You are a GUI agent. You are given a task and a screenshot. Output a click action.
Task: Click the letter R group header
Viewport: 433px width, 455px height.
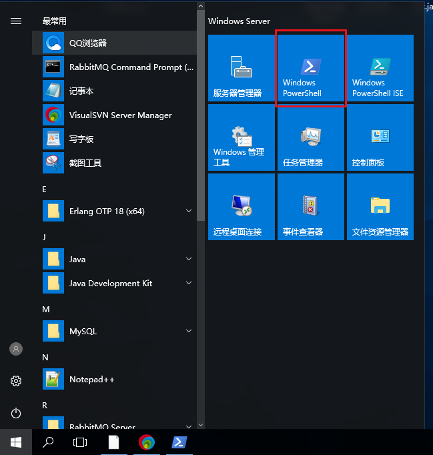45,406
